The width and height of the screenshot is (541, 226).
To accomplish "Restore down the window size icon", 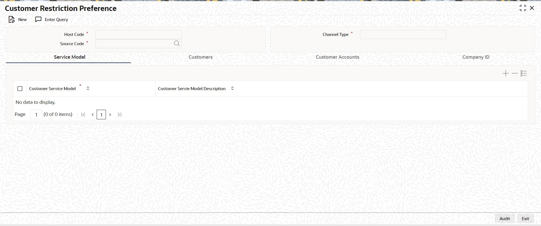I will (523, 8).
